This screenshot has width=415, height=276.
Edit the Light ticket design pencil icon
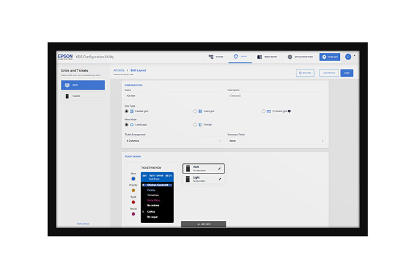point(220,179)
